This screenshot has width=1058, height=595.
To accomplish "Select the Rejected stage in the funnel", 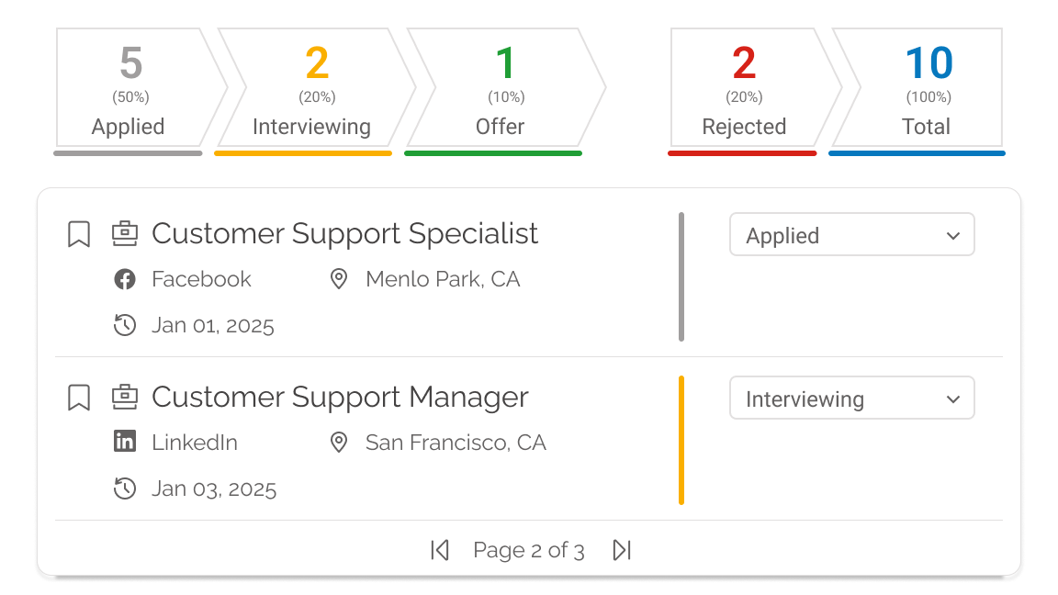I will pos(743,87).
